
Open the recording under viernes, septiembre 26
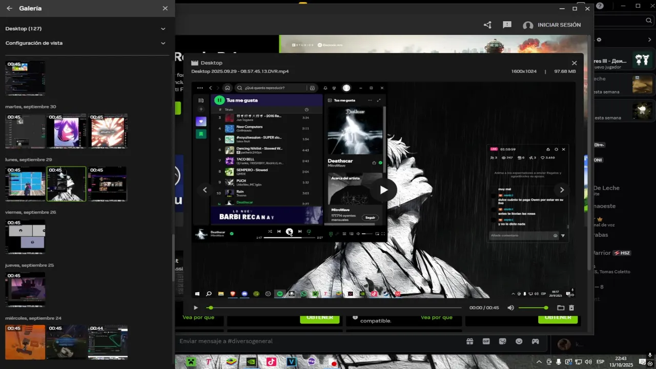tap(25, 237)
